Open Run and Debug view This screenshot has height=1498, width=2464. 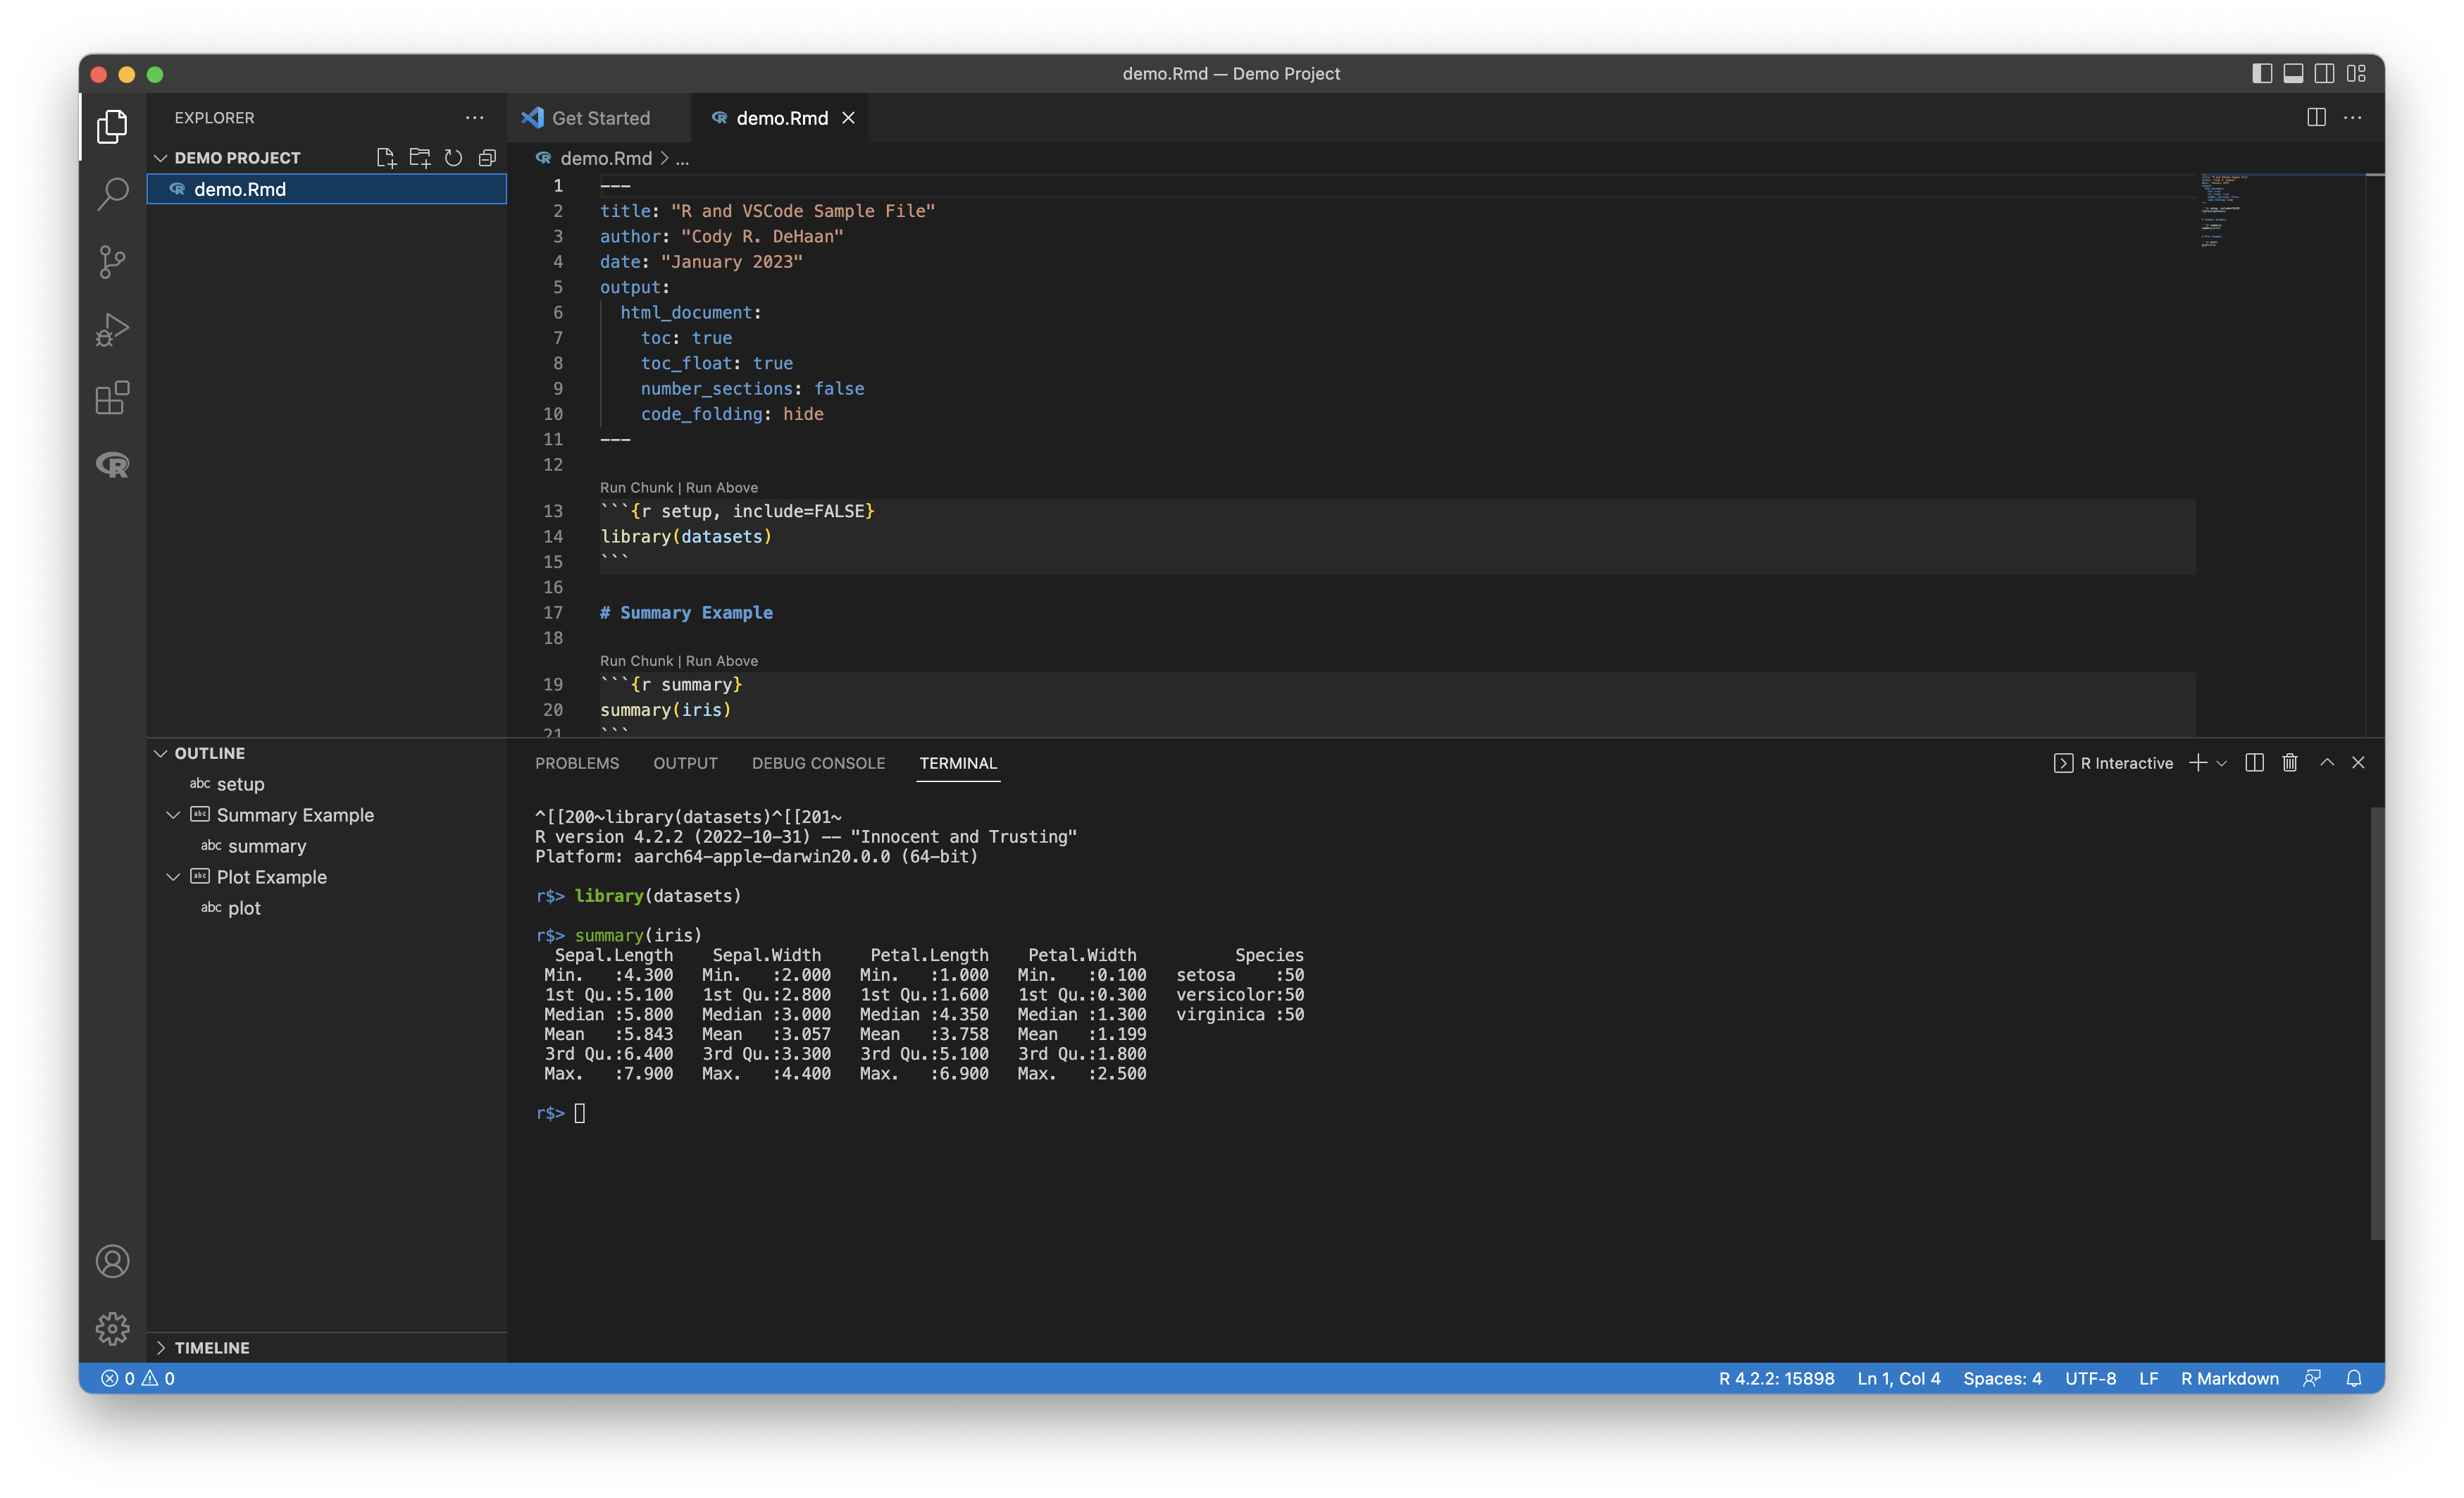point(112,330)
